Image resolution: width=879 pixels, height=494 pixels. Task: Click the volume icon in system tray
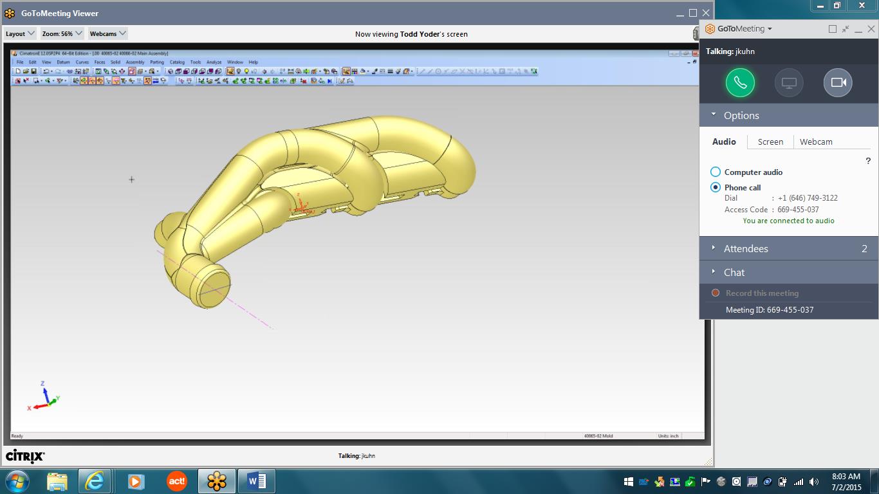[x=814, y=481]
